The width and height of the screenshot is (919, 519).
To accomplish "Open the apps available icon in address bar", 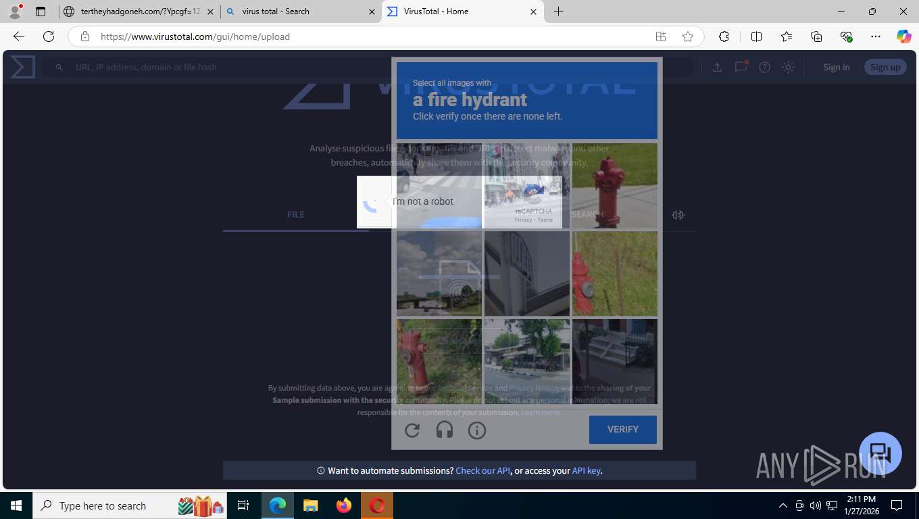I will click(661, 36).
